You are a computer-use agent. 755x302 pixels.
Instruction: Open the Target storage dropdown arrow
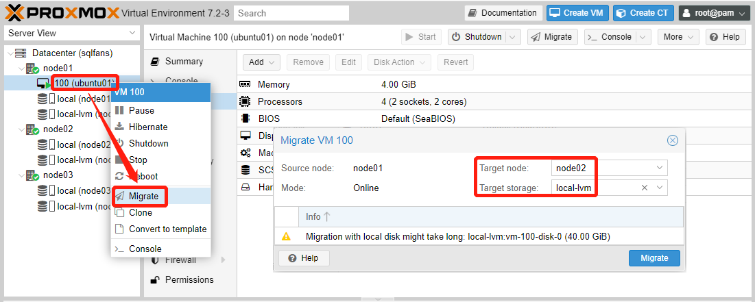(x=660, y=188)
